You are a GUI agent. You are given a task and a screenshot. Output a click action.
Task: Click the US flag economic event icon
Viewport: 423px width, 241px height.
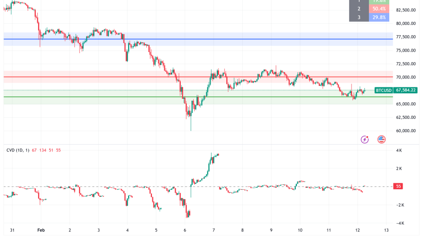click(381, 140)
